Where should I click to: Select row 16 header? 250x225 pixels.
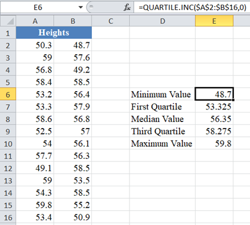8,217
